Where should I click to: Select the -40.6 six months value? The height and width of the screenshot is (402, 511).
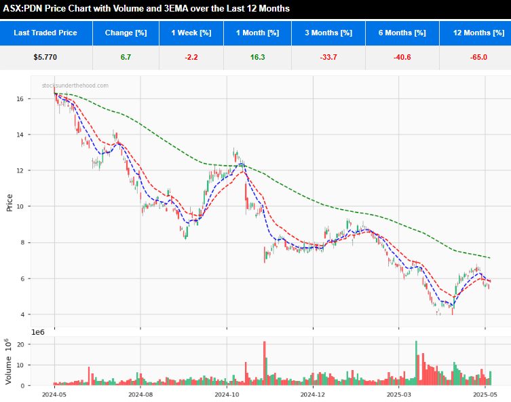click(402, 58)
